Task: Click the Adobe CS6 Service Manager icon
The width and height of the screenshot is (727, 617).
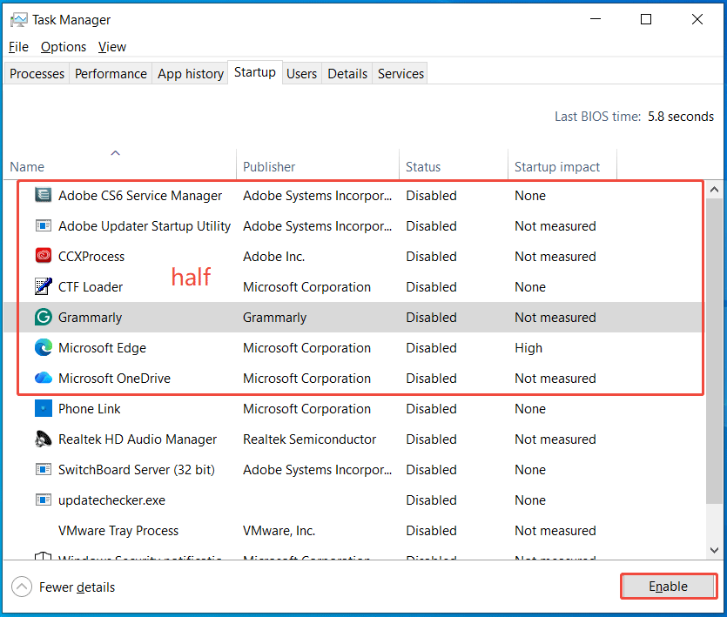Action: pyautogui.click(x=43, y=195)
